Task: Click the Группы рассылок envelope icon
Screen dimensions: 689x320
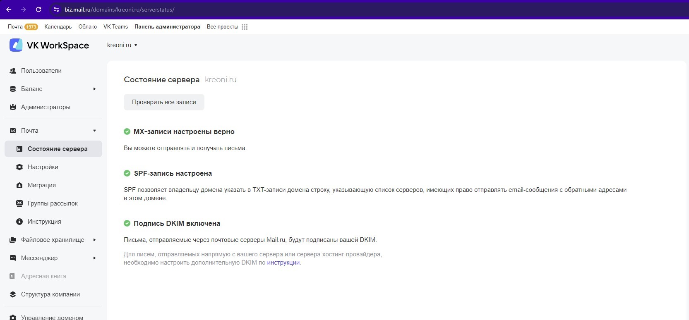Action: (19, 203)
